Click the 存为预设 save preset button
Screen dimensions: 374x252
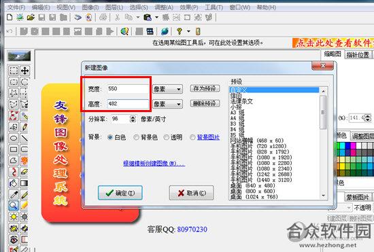pyautogui.click(x=205, y=88)
